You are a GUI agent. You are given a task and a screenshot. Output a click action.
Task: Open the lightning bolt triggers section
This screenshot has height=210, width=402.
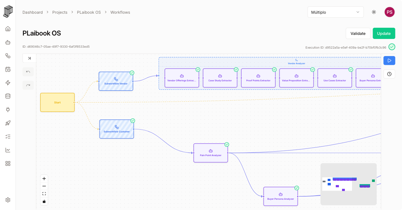(8, 83)
